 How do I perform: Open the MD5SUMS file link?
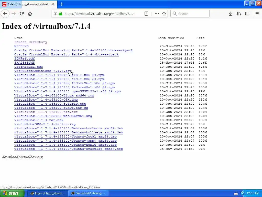click(x=21, y=46)
